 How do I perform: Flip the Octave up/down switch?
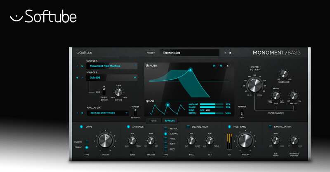point(104,92)
